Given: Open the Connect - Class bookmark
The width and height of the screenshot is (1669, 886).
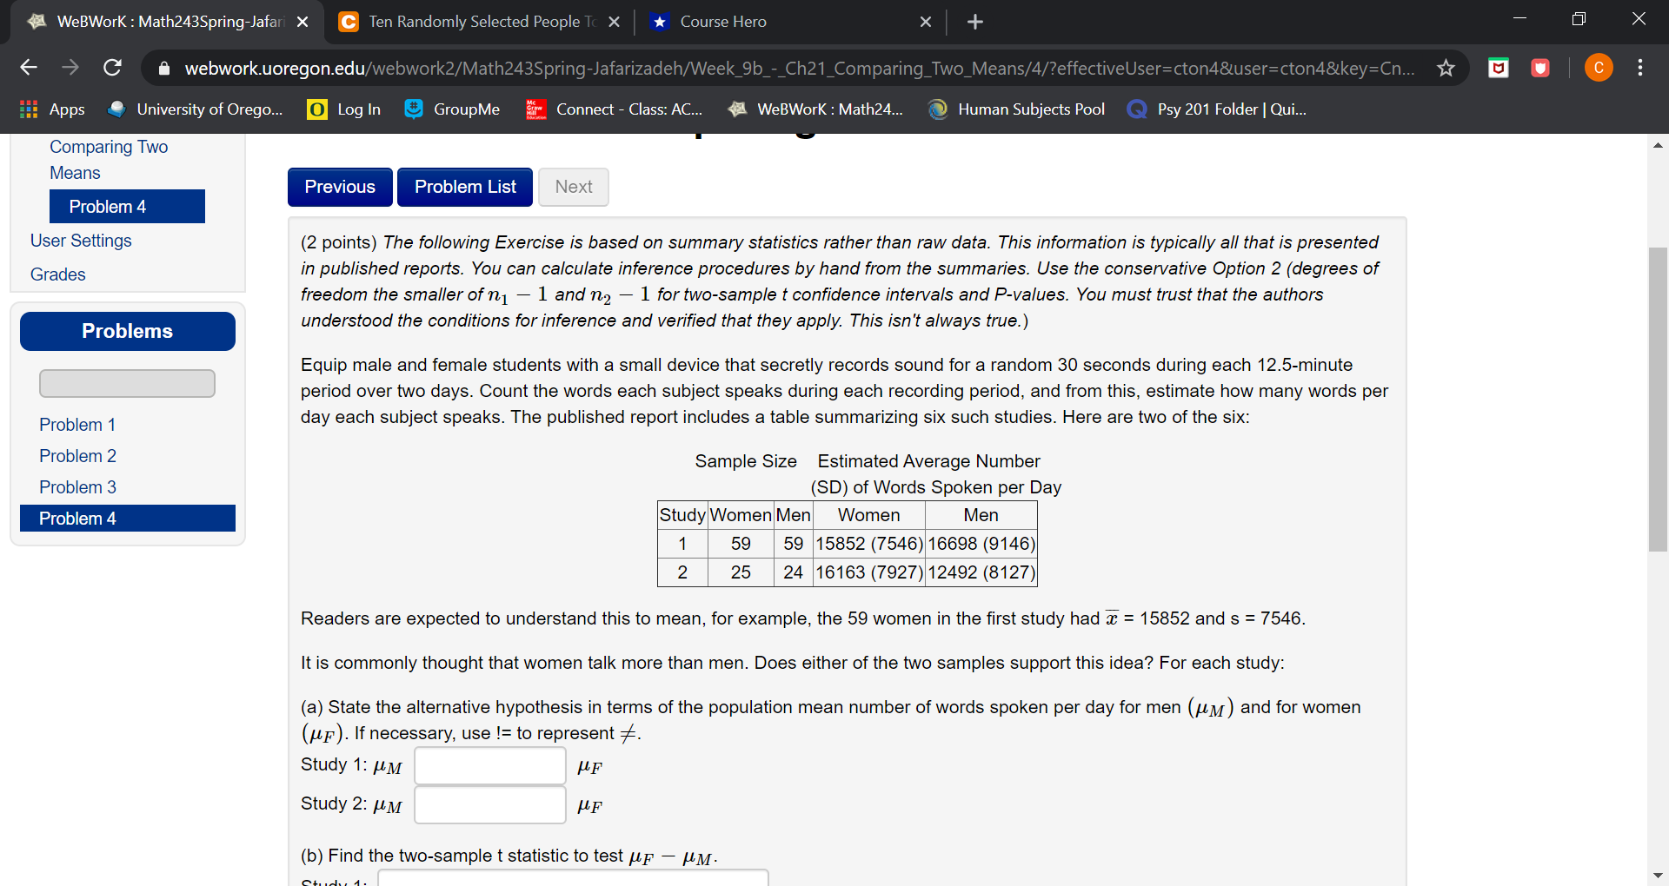Looking at the screenshot, I should click(615, 109).
